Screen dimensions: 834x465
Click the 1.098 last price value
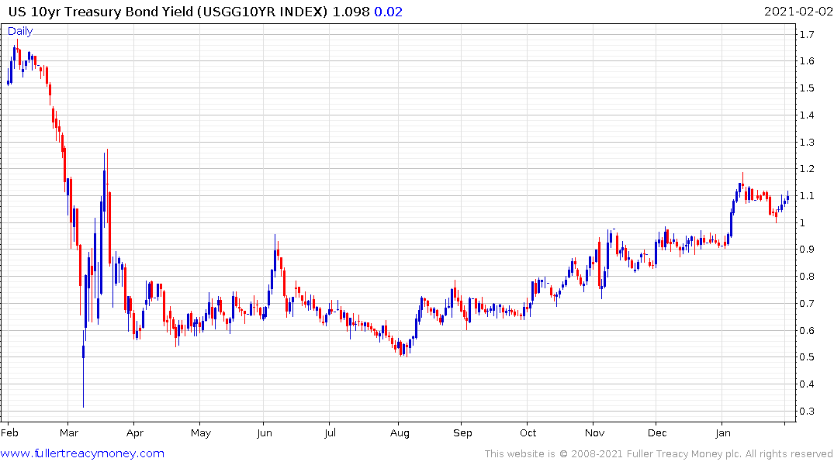351,12
